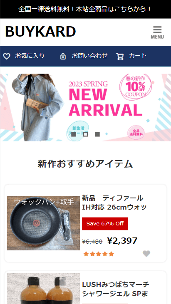171x304 pixels.
Task: Open the お問い合わせ contact page
Action: click(89, 56)
